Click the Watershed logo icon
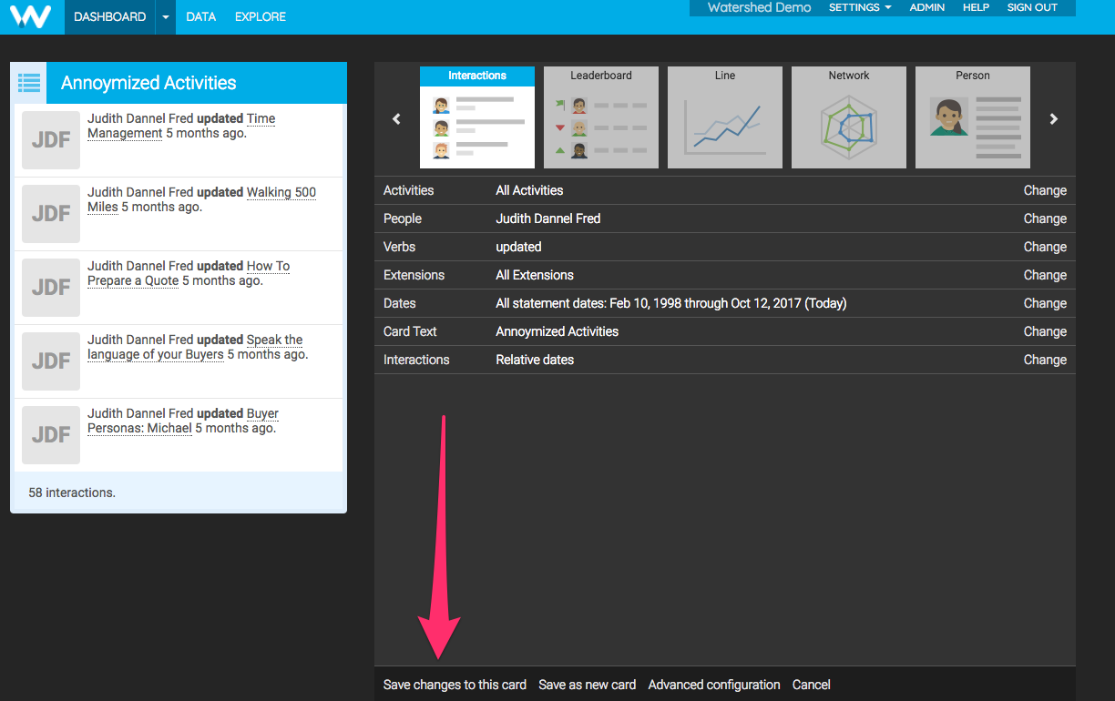The image size is (1115, 701). tap(32, 16)
